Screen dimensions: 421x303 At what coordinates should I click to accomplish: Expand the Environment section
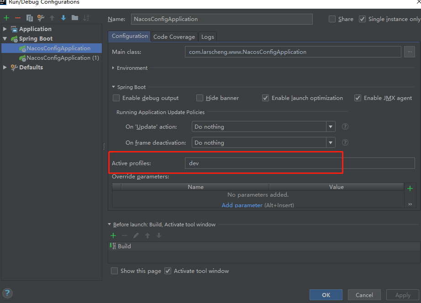tap(113, 68)
